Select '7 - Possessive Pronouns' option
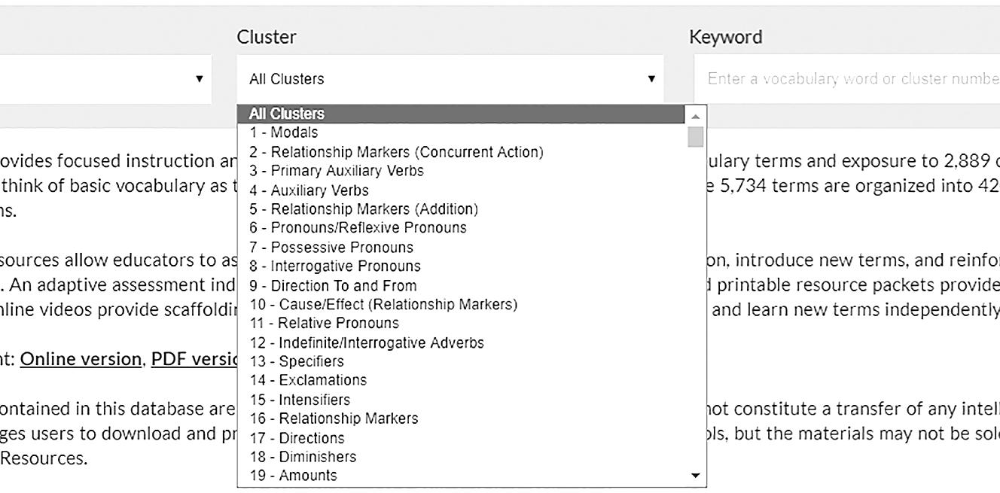Screen dimensions: 1000x493 (331, 247)
